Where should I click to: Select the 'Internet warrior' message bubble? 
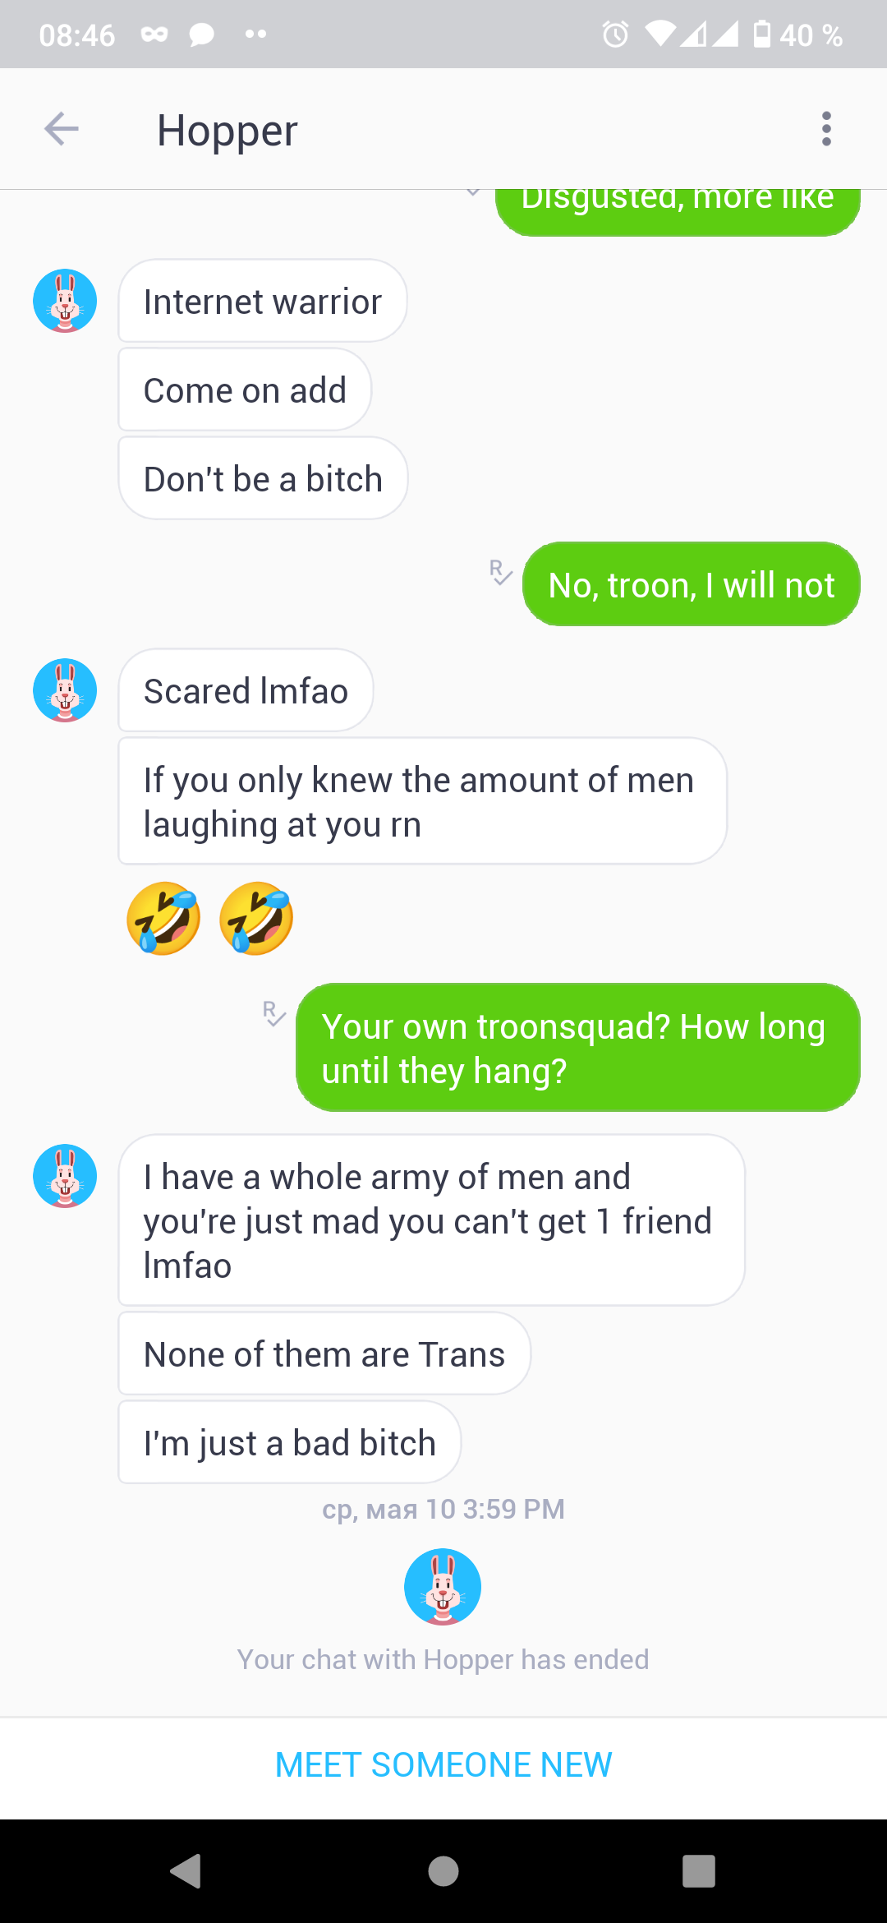point(263,301)
